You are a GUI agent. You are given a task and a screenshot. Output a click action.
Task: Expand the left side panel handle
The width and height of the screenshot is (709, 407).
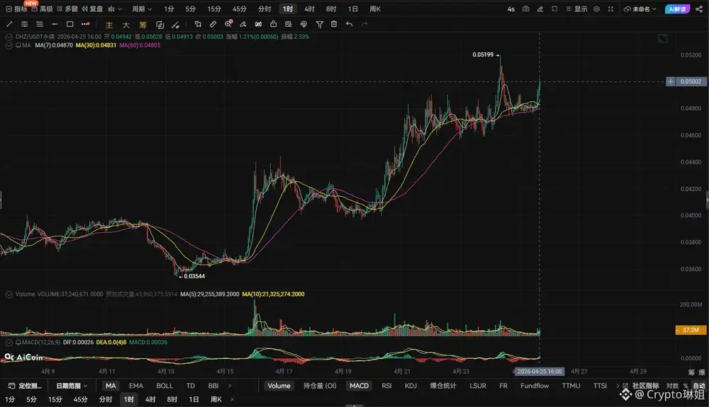point(1,200)
